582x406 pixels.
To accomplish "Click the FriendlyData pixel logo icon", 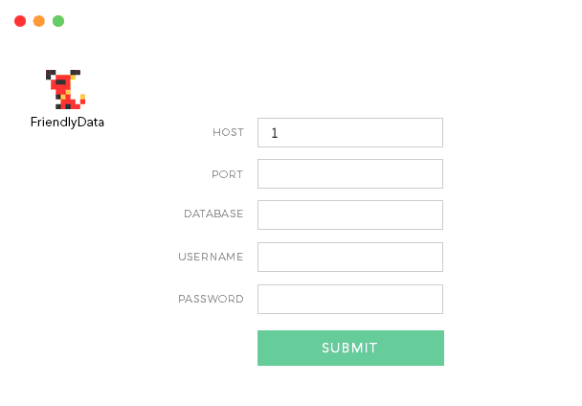I will [66, 89].
